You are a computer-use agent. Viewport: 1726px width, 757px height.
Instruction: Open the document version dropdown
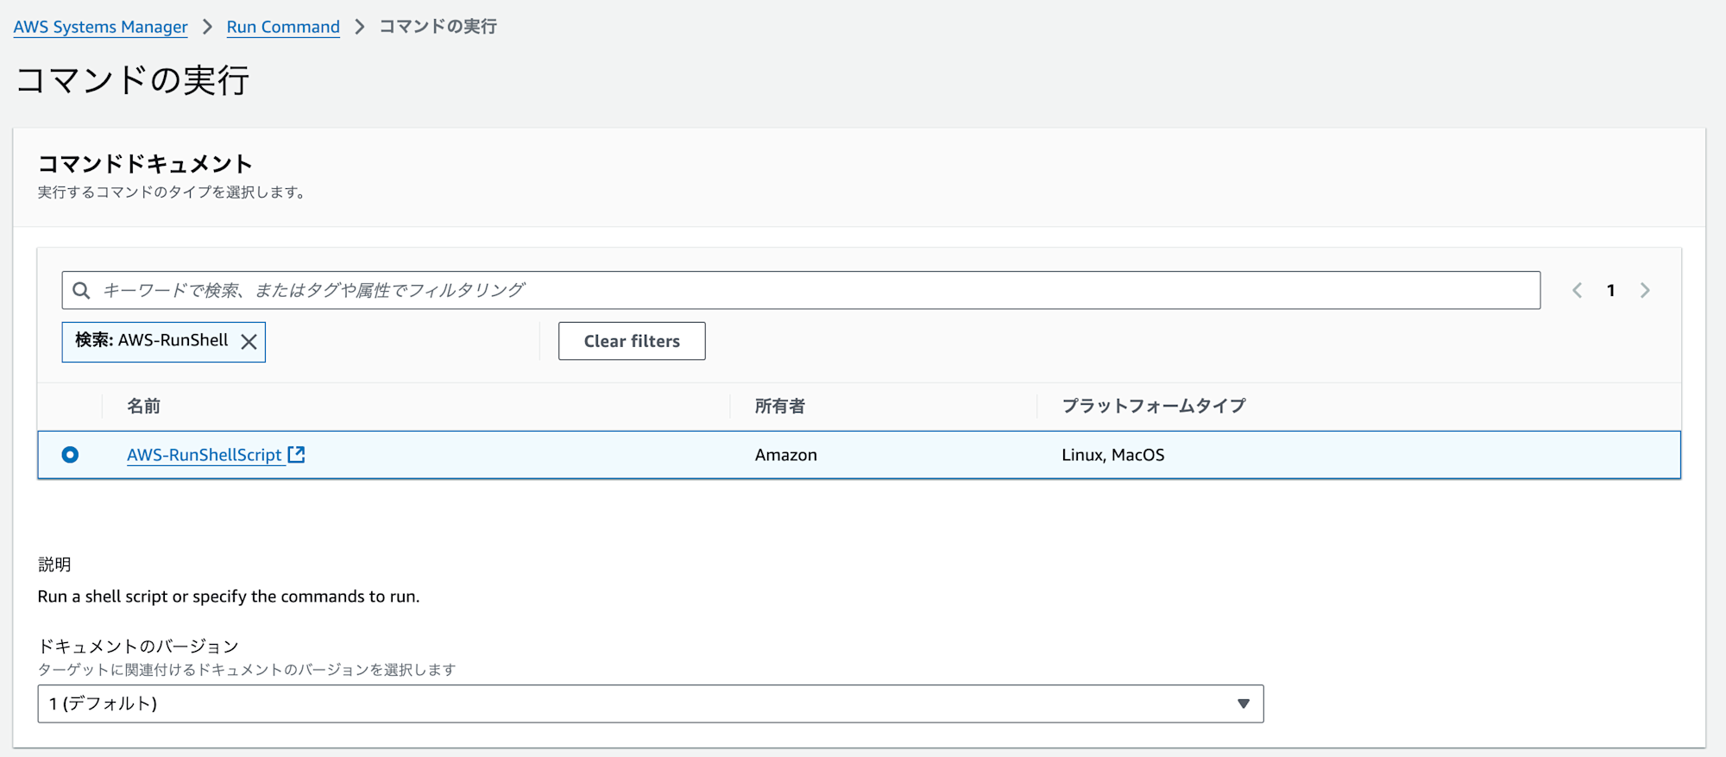[x=651, y=703]
